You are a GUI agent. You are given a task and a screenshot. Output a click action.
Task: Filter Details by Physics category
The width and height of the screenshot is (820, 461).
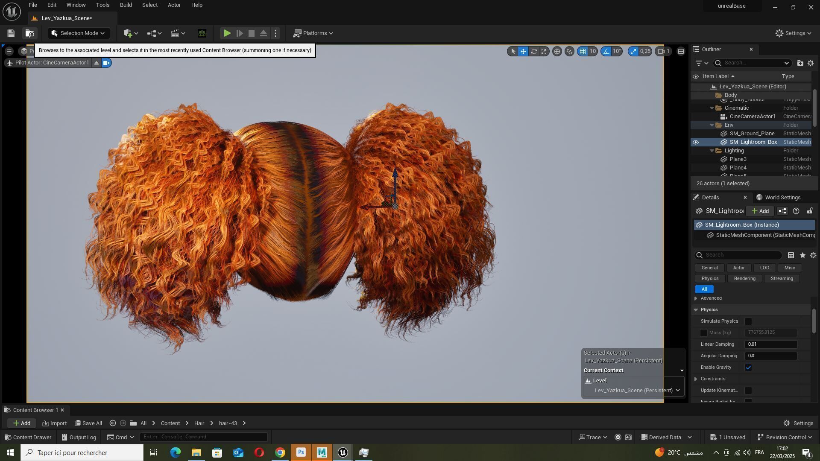(x=710, y=279)
